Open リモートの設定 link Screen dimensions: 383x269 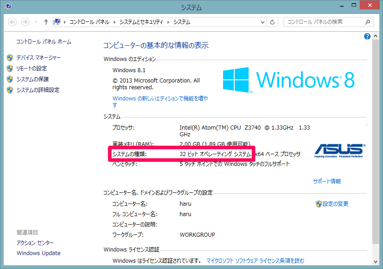coord(31,69)
